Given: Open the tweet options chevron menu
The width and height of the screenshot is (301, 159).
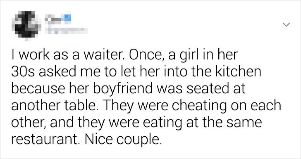Looking at the screenshot, I should coord(286,24).
